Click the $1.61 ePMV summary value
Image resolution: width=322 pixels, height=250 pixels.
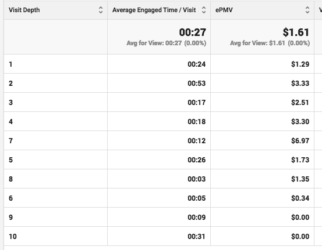pyautogui.click(x=296, y=32)
